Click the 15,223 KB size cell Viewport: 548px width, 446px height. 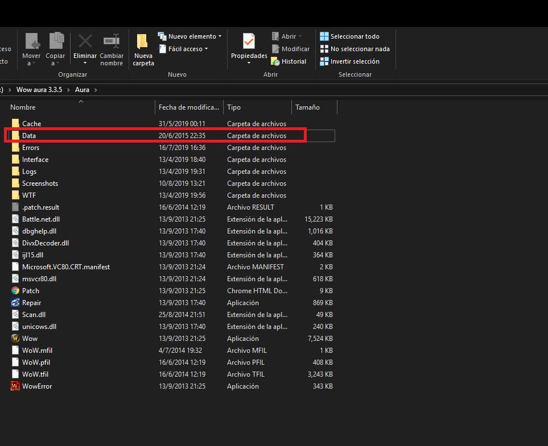tap(318, 219)
